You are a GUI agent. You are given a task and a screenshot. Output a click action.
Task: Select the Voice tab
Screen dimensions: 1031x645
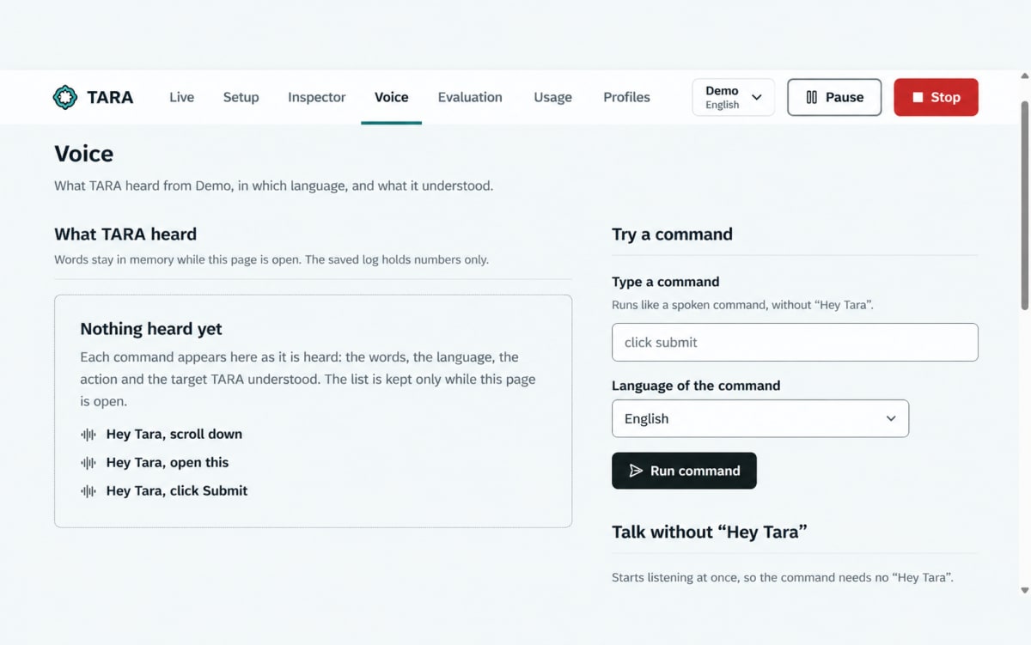pos(392,97)
